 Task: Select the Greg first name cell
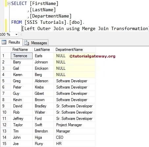point(22,81)
